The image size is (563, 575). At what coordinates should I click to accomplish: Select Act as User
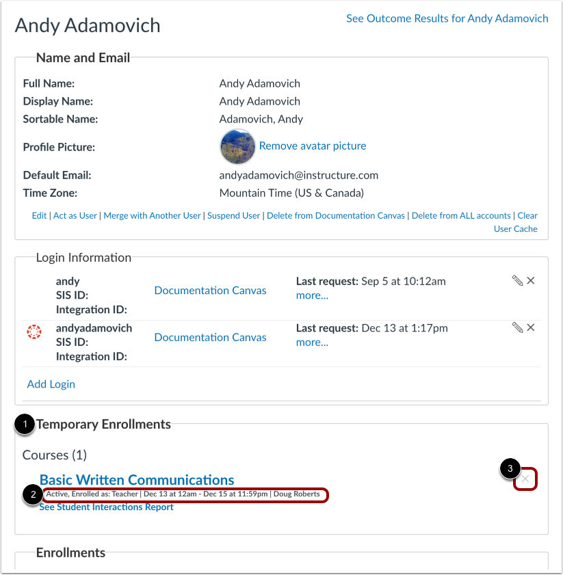tap(75, 215)
